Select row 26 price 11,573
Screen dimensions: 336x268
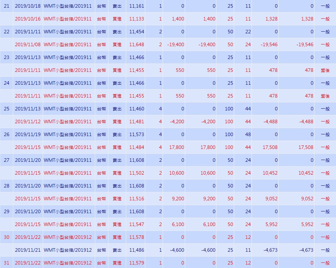point(137,134)
